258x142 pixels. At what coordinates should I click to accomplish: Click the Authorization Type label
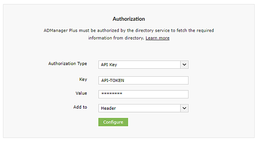point(67,64)
